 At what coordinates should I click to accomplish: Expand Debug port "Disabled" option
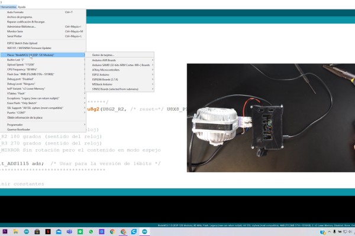43,79
